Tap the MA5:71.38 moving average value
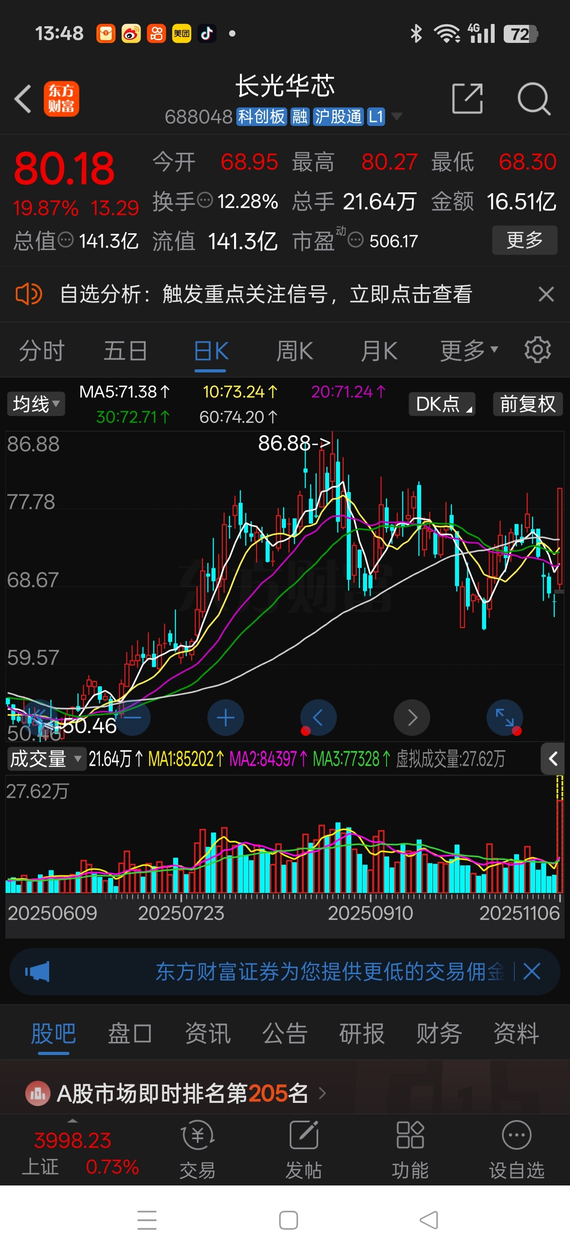This screenshot has width=570, height=1255. click(x=124, y=392)
